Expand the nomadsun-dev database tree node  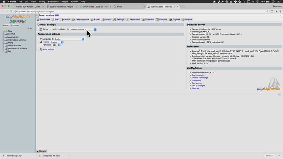[3, 45]
